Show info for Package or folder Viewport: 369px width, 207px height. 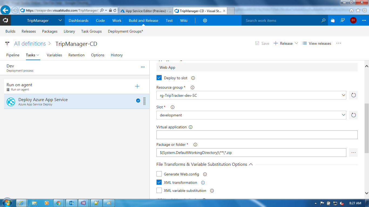point(195,145)
